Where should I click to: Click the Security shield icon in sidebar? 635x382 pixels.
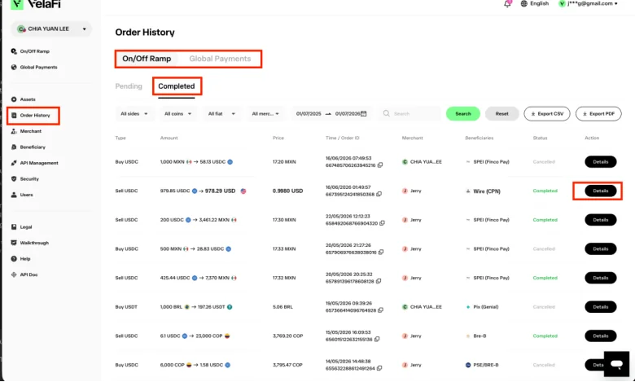pyautogui.click(x=14, y=178)
